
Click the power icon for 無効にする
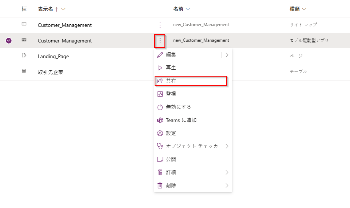tap(160, 107)
